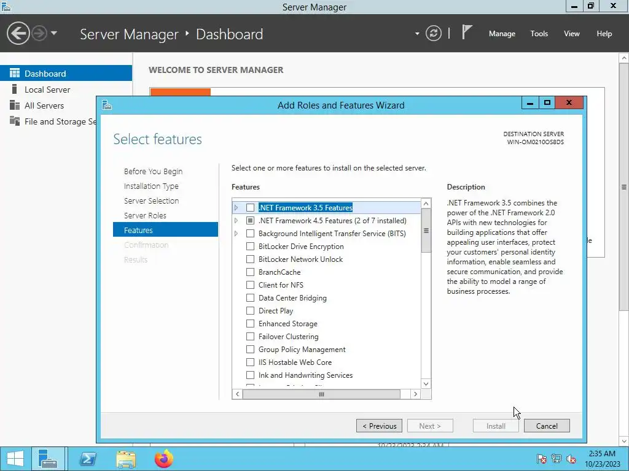This screenshot has height=471, width=629.
Task: Open the notifications flag
Action: point(467,32)
